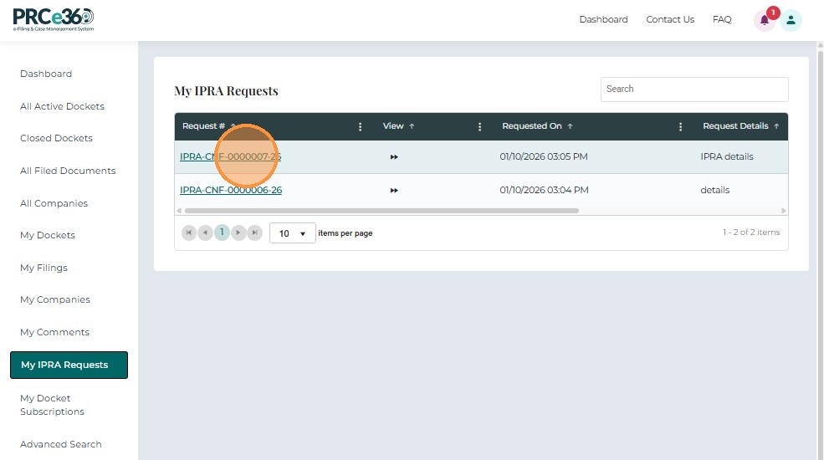Click the 'details' cell in second row
The image size is (824, 460).
pyautogui.click(x=714, y=190)
